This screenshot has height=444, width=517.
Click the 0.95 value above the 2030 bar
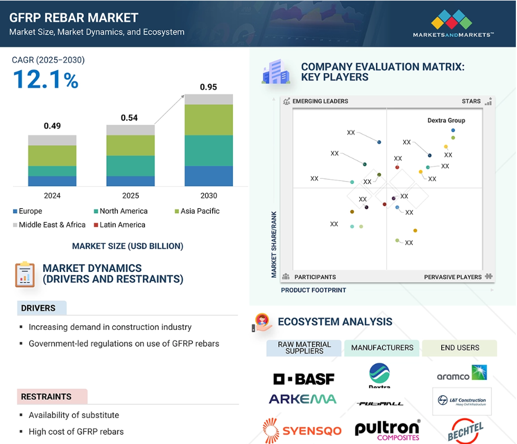click(x=208, y=87)
